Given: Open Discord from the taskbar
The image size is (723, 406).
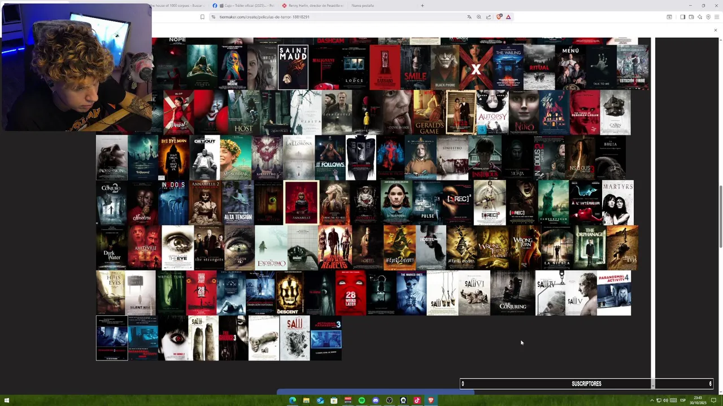Looking at the screenshot, I should 376,400.
